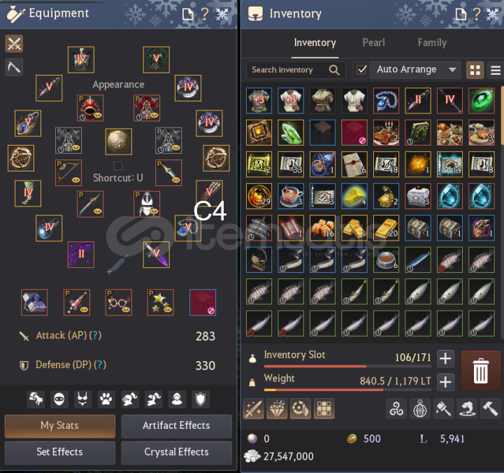Click the diamond crystal icon in inventory toolbar

click(x=277, y=409)
